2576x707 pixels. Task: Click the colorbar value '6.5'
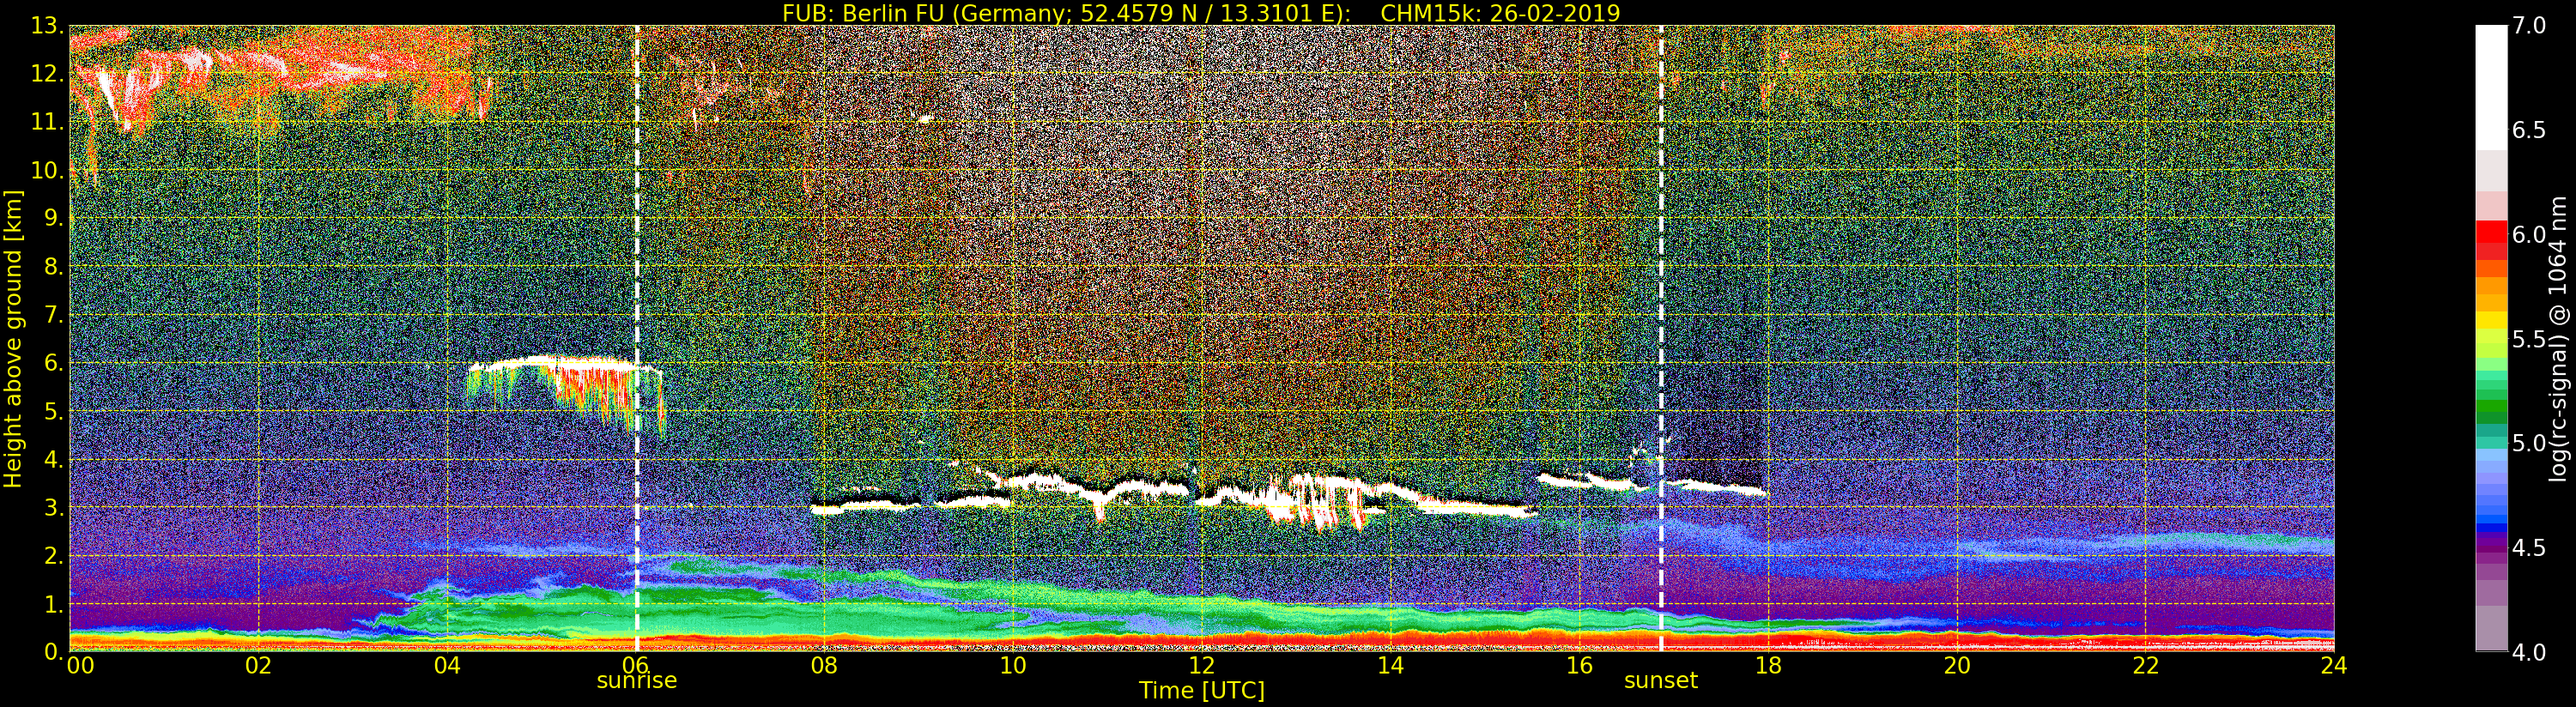[x=2529, y=130]
